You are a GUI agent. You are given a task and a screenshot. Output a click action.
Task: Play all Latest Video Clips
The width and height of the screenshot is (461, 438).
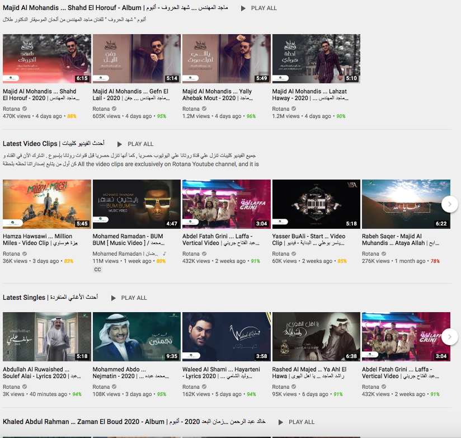coord(135,144)
